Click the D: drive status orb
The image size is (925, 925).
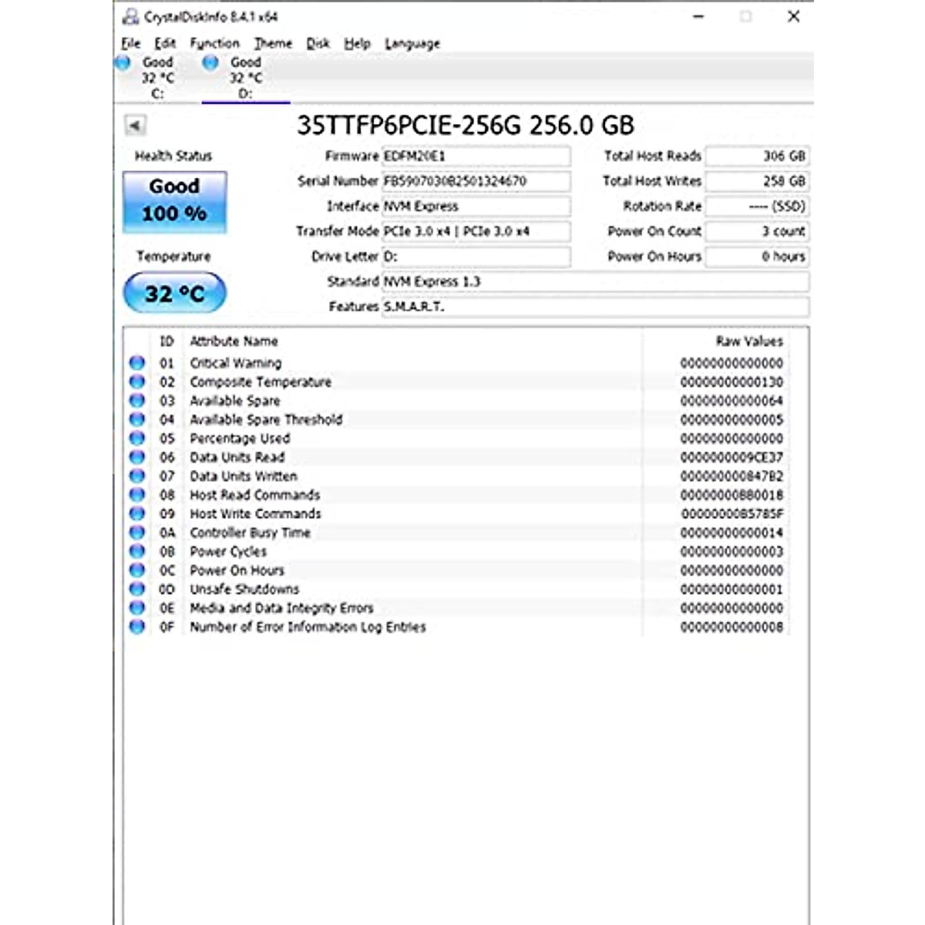coord(210,63)
